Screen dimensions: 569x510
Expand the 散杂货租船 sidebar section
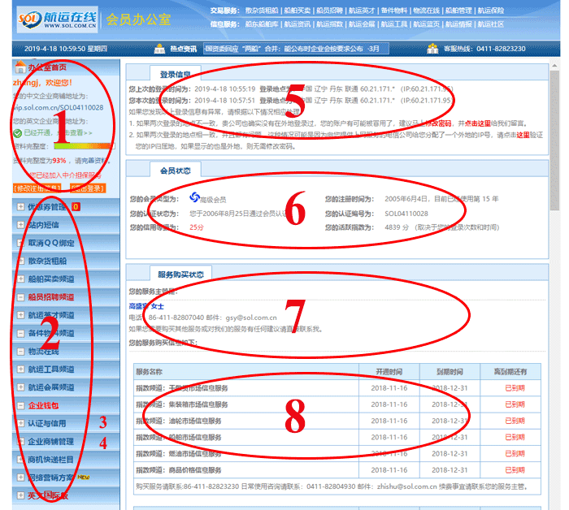(x=20, y=261)
